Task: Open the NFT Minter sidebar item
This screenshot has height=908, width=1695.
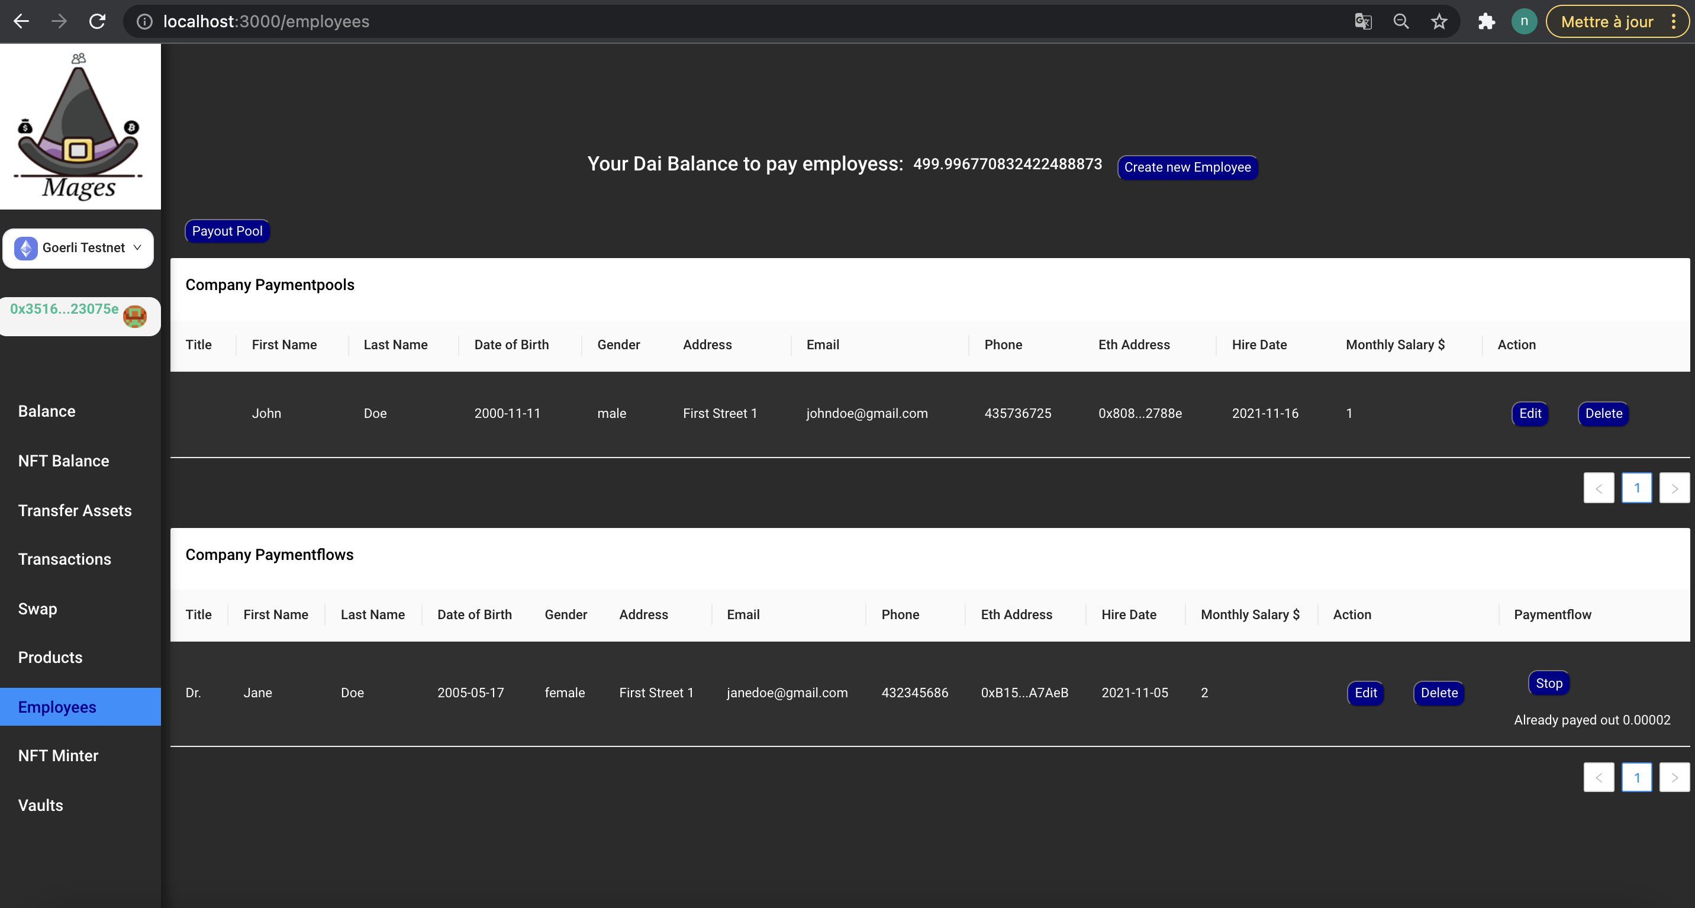Action: 58,755
